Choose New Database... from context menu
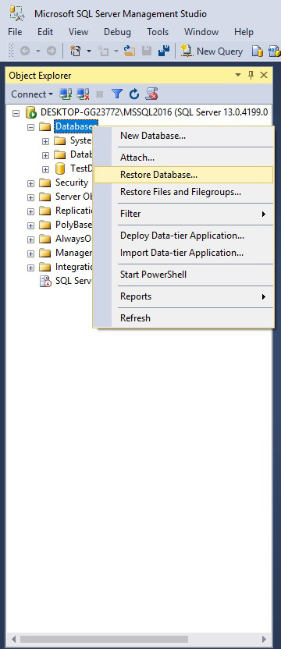281x649 pixels. click(183, 136)
